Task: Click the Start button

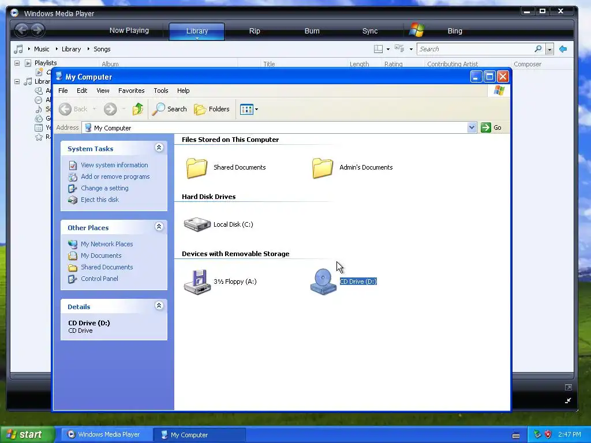Action: pos(27,434)
